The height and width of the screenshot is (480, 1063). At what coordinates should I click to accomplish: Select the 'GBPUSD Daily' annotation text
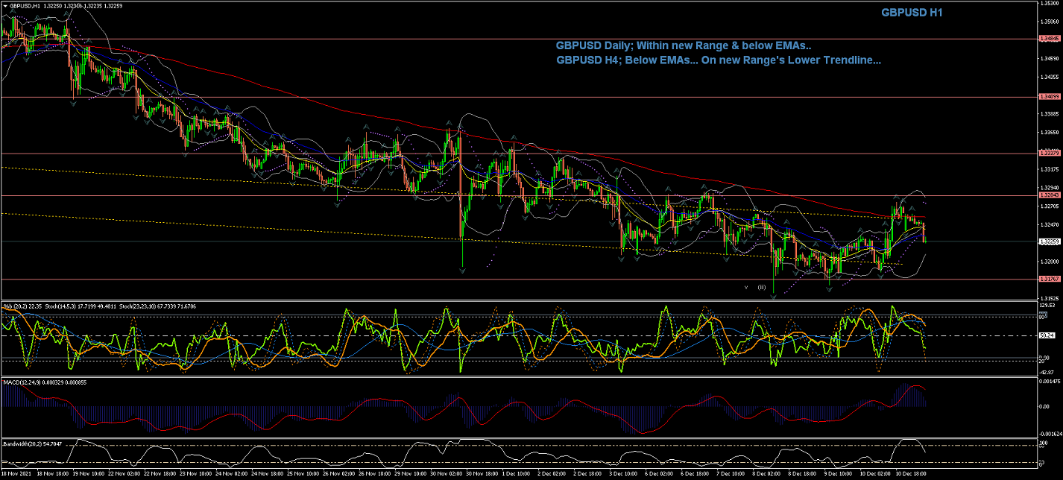683,45
